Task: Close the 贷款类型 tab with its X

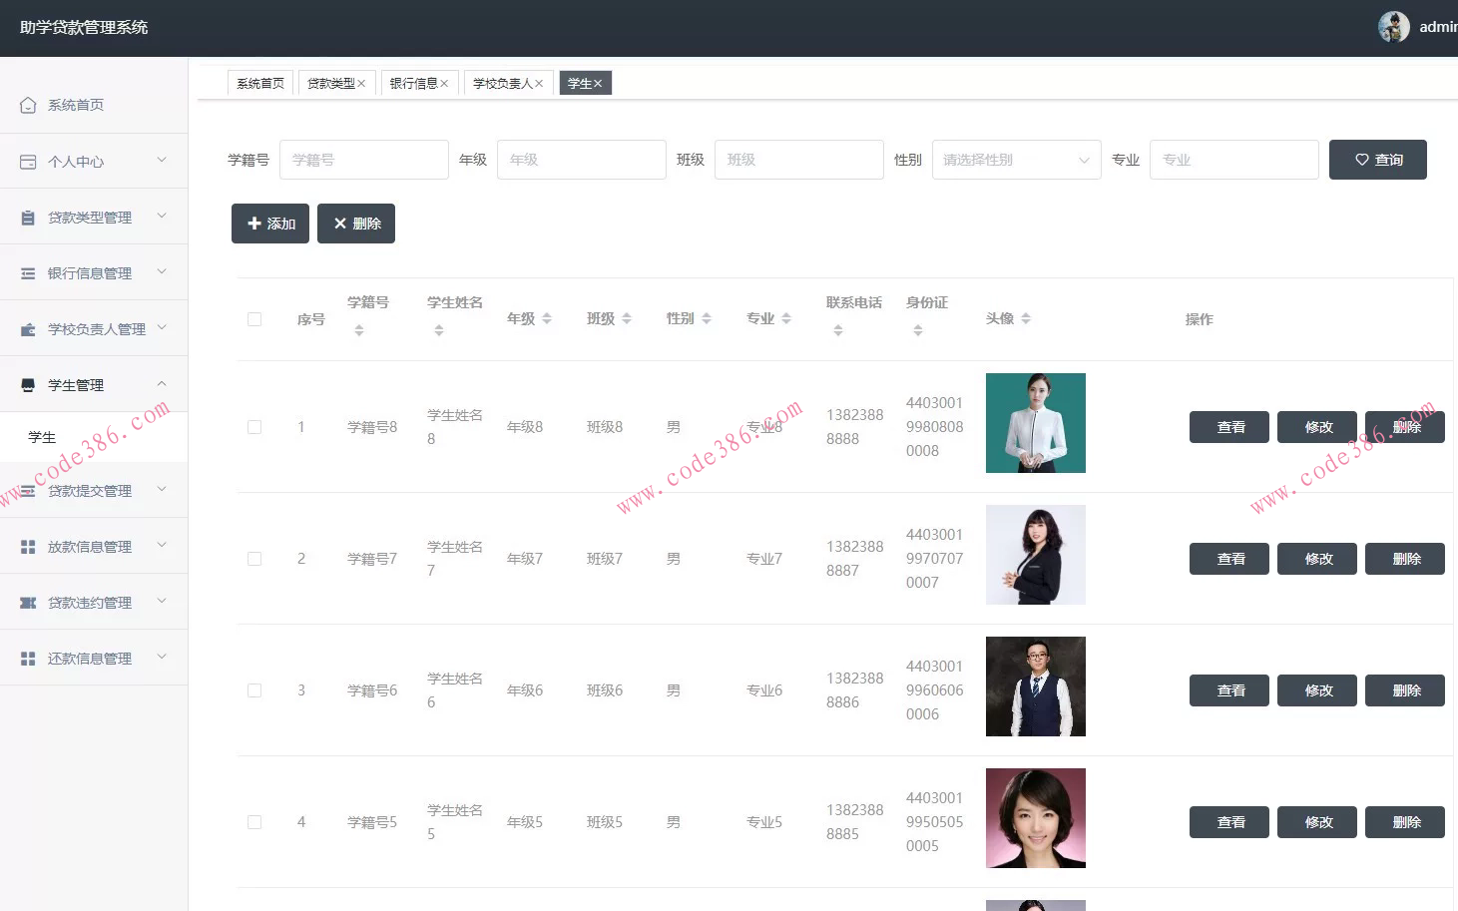Action: click(361, 84)
